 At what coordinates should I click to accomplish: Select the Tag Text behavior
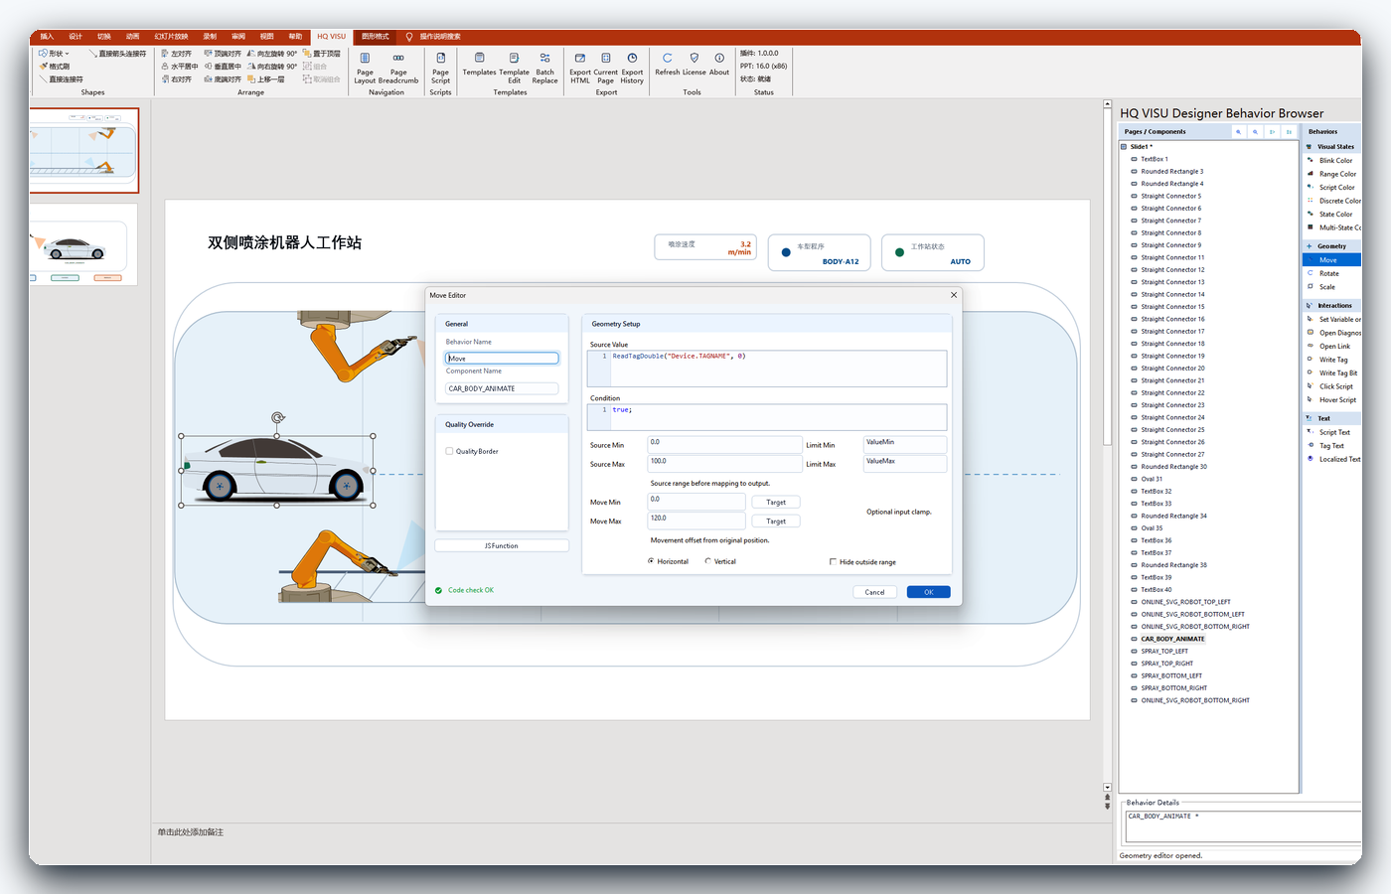(1331, 446)
